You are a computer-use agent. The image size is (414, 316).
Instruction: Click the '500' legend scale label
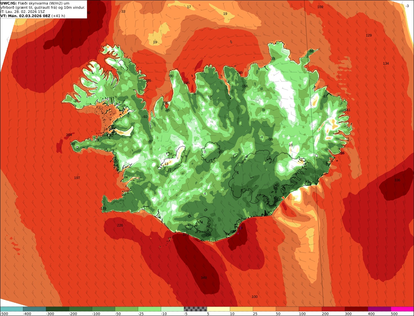click(394, 313)
